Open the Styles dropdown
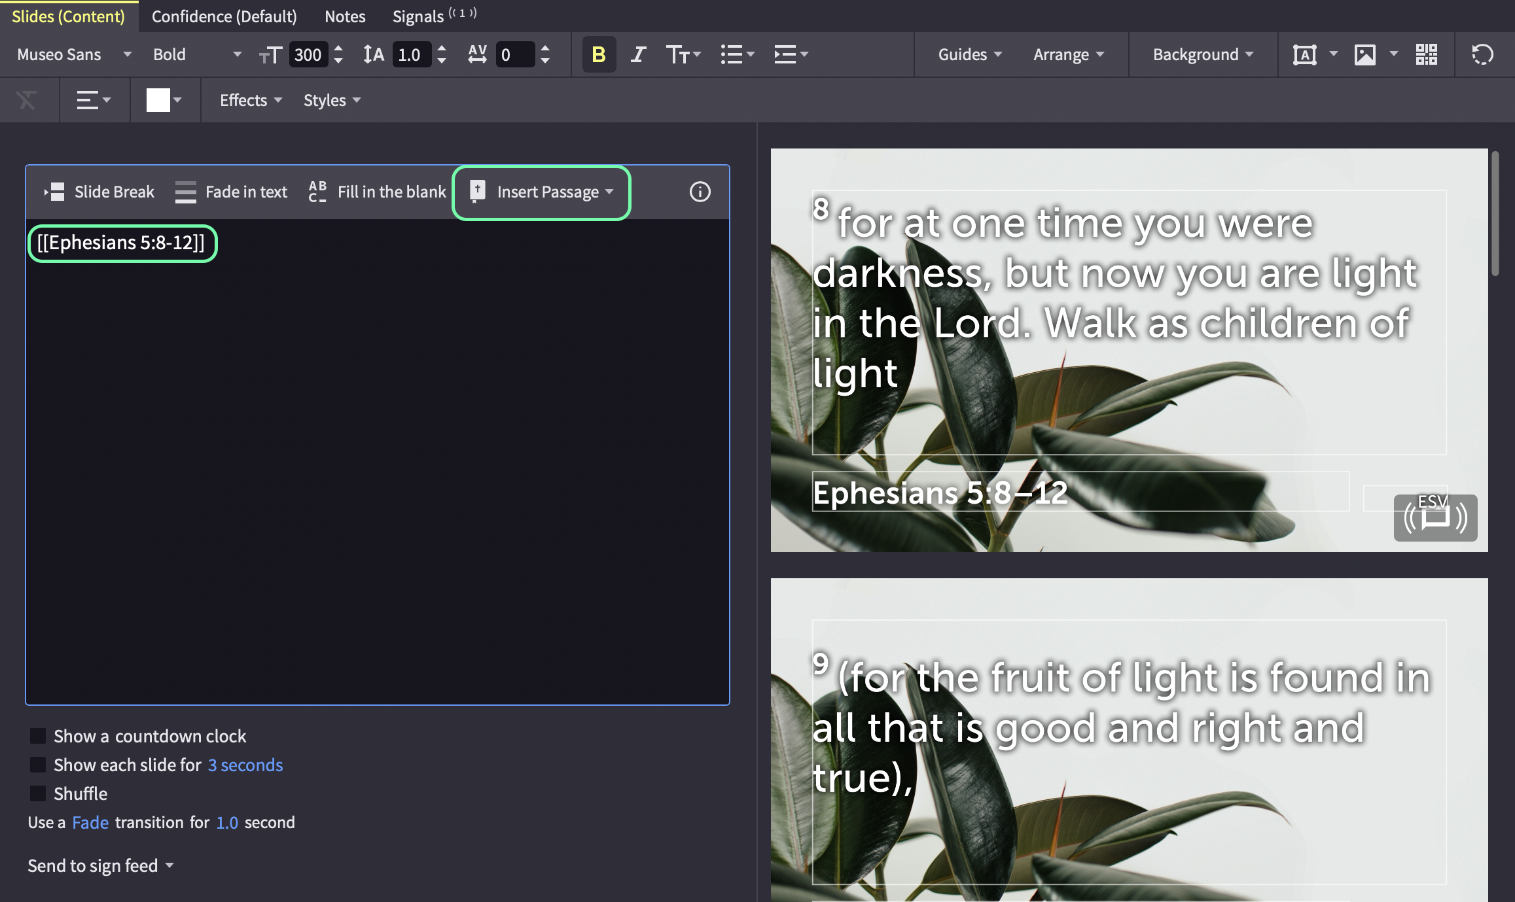The height and width of the screenshot is (902, 1515). 332,100
